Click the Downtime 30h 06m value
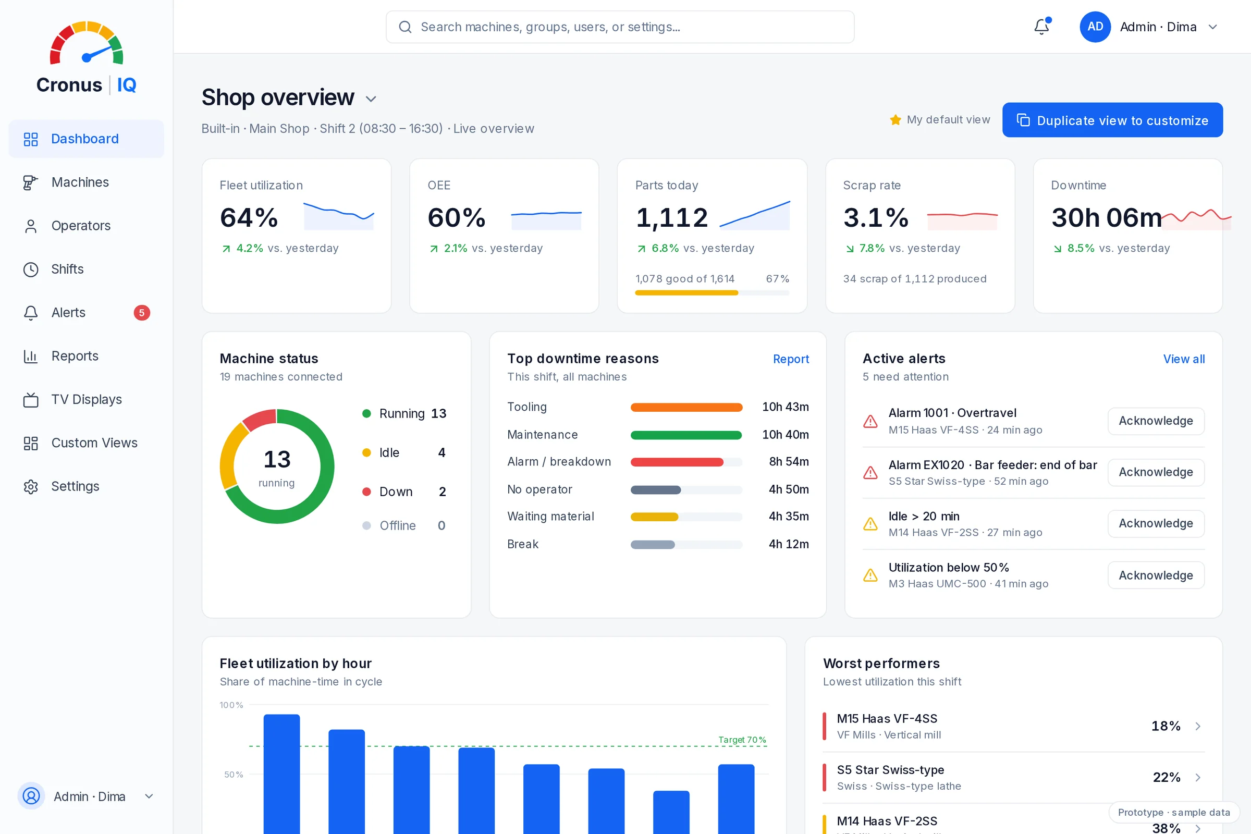The height and width of the screenshot is (834, 1251). tap(1106, 217)
